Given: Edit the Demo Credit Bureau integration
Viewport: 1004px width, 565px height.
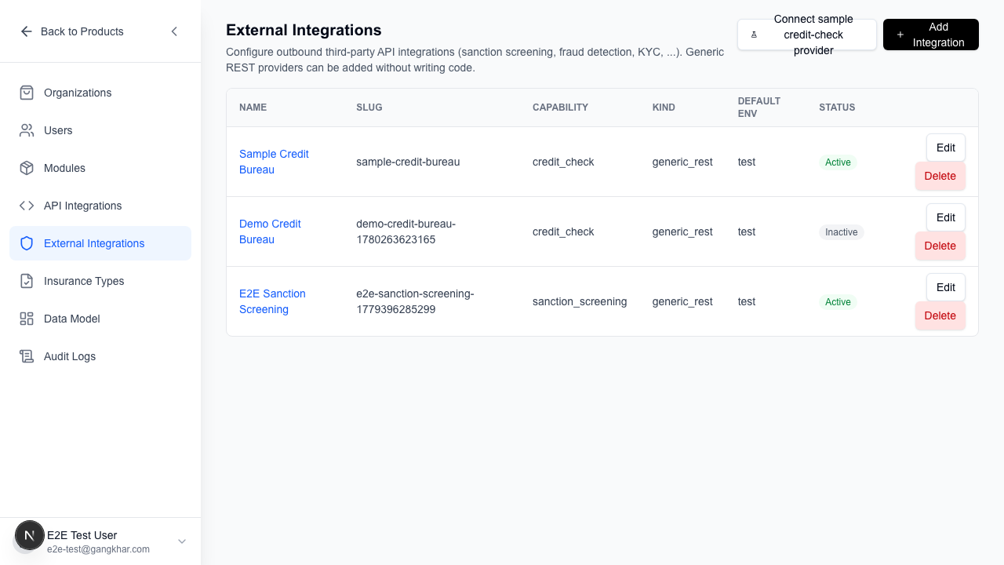Looking at the screenshot, I should (x=946, y=217).
